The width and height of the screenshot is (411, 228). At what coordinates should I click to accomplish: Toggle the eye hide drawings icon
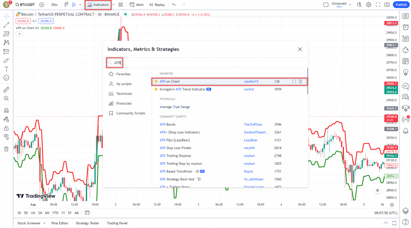click(6, 136)
